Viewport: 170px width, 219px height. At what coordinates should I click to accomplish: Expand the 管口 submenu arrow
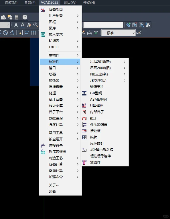[78, 68]
